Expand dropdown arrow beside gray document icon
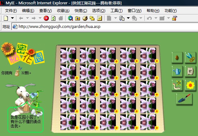198x136 pixels. pos(116,18)
